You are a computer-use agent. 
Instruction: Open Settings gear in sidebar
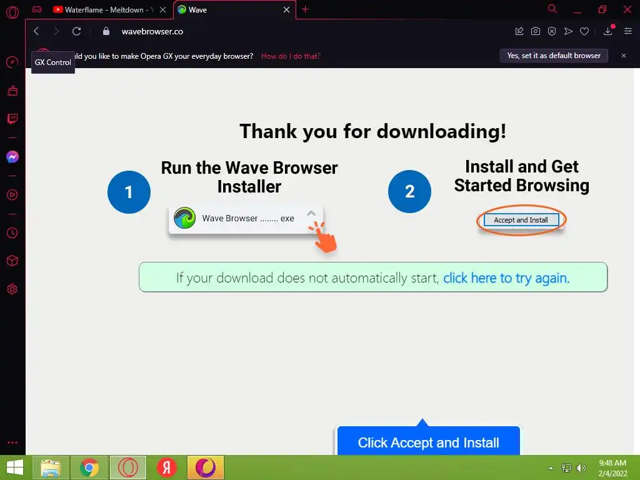[x=12, y=289]
